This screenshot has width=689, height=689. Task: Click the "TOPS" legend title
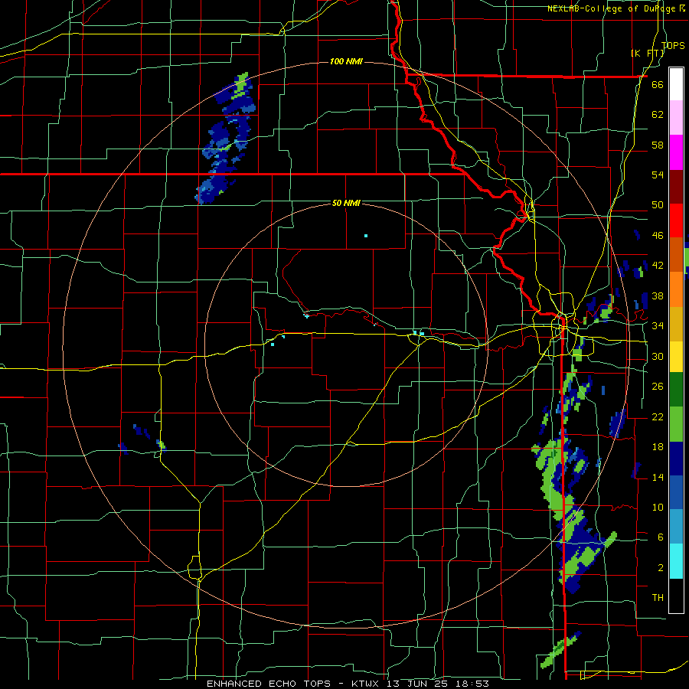click(x=673, y=45)
